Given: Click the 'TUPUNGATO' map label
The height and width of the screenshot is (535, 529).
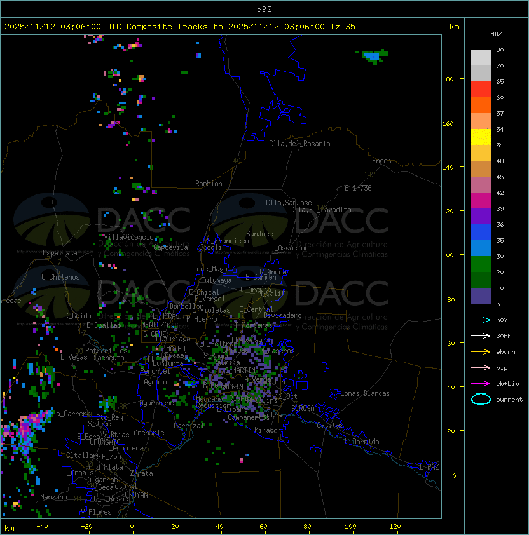Looking at the screenshot, I should [x=104, y=442].
